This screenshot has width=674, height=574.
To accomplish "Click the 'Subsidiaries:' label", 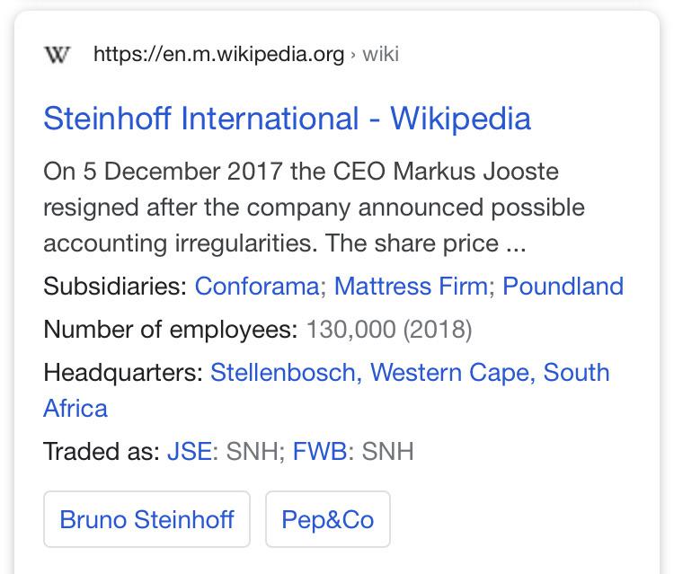I will tap(115, 287).
